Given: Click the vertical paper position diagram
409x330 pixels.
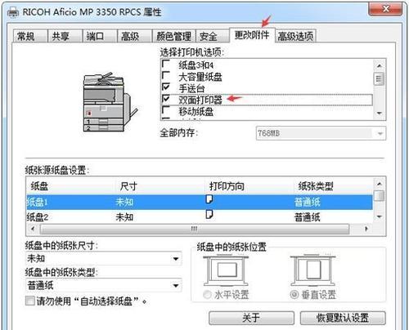Looking at the screenshot, I should 312,270.
